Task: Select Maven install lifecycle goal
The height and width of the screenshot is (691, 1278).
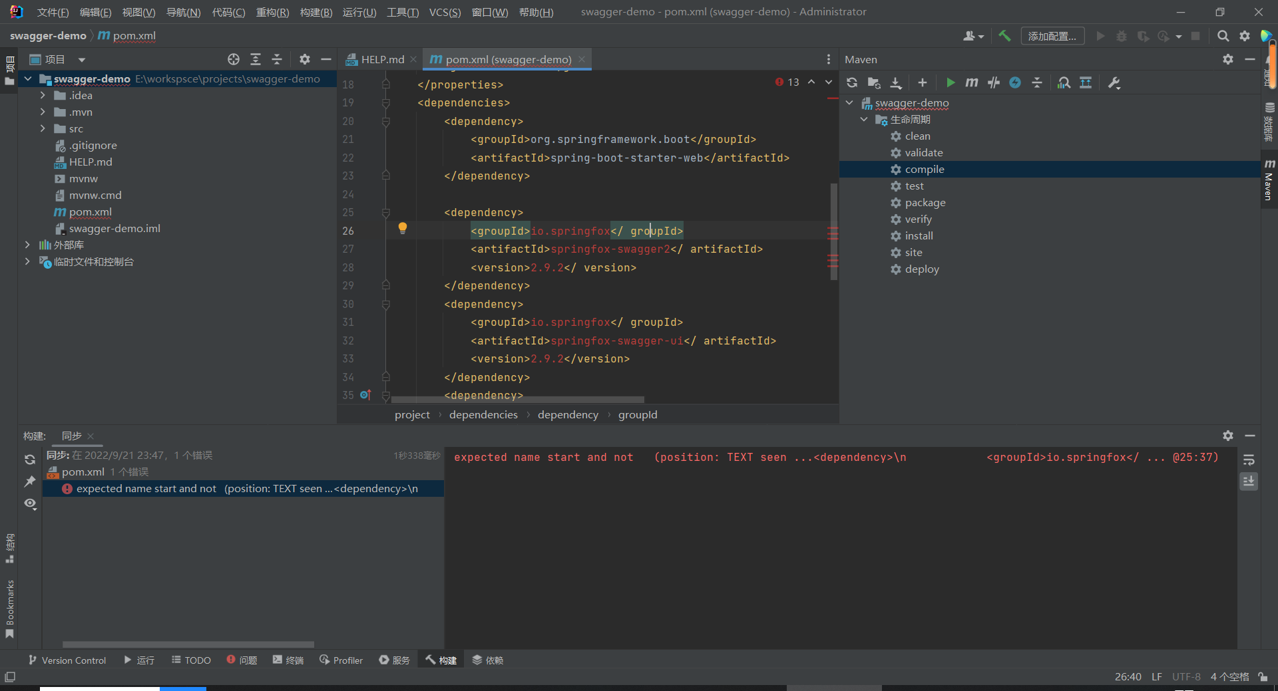Action: pos(919,235)
